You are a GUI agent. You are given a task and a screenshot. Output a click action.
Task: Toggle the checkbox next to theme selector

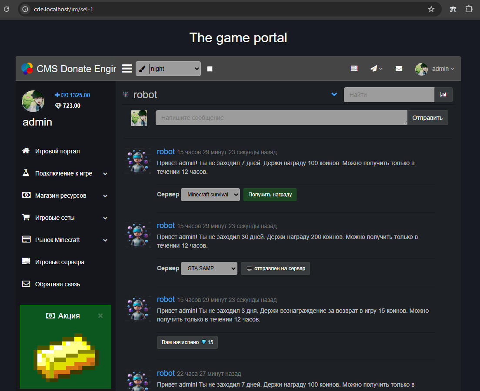coord(210,69)
